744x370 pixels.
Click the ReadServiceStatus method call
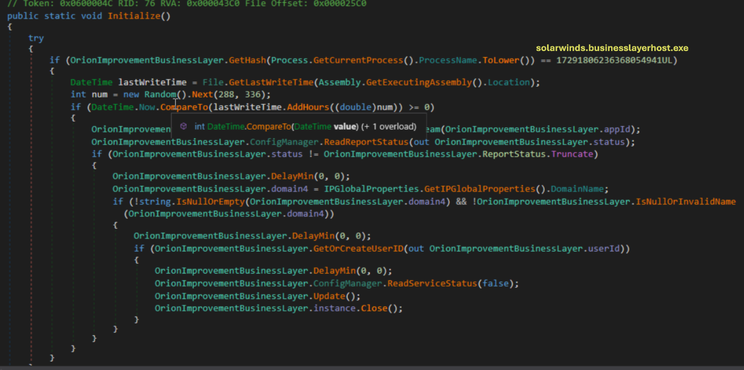pos(432,283)
